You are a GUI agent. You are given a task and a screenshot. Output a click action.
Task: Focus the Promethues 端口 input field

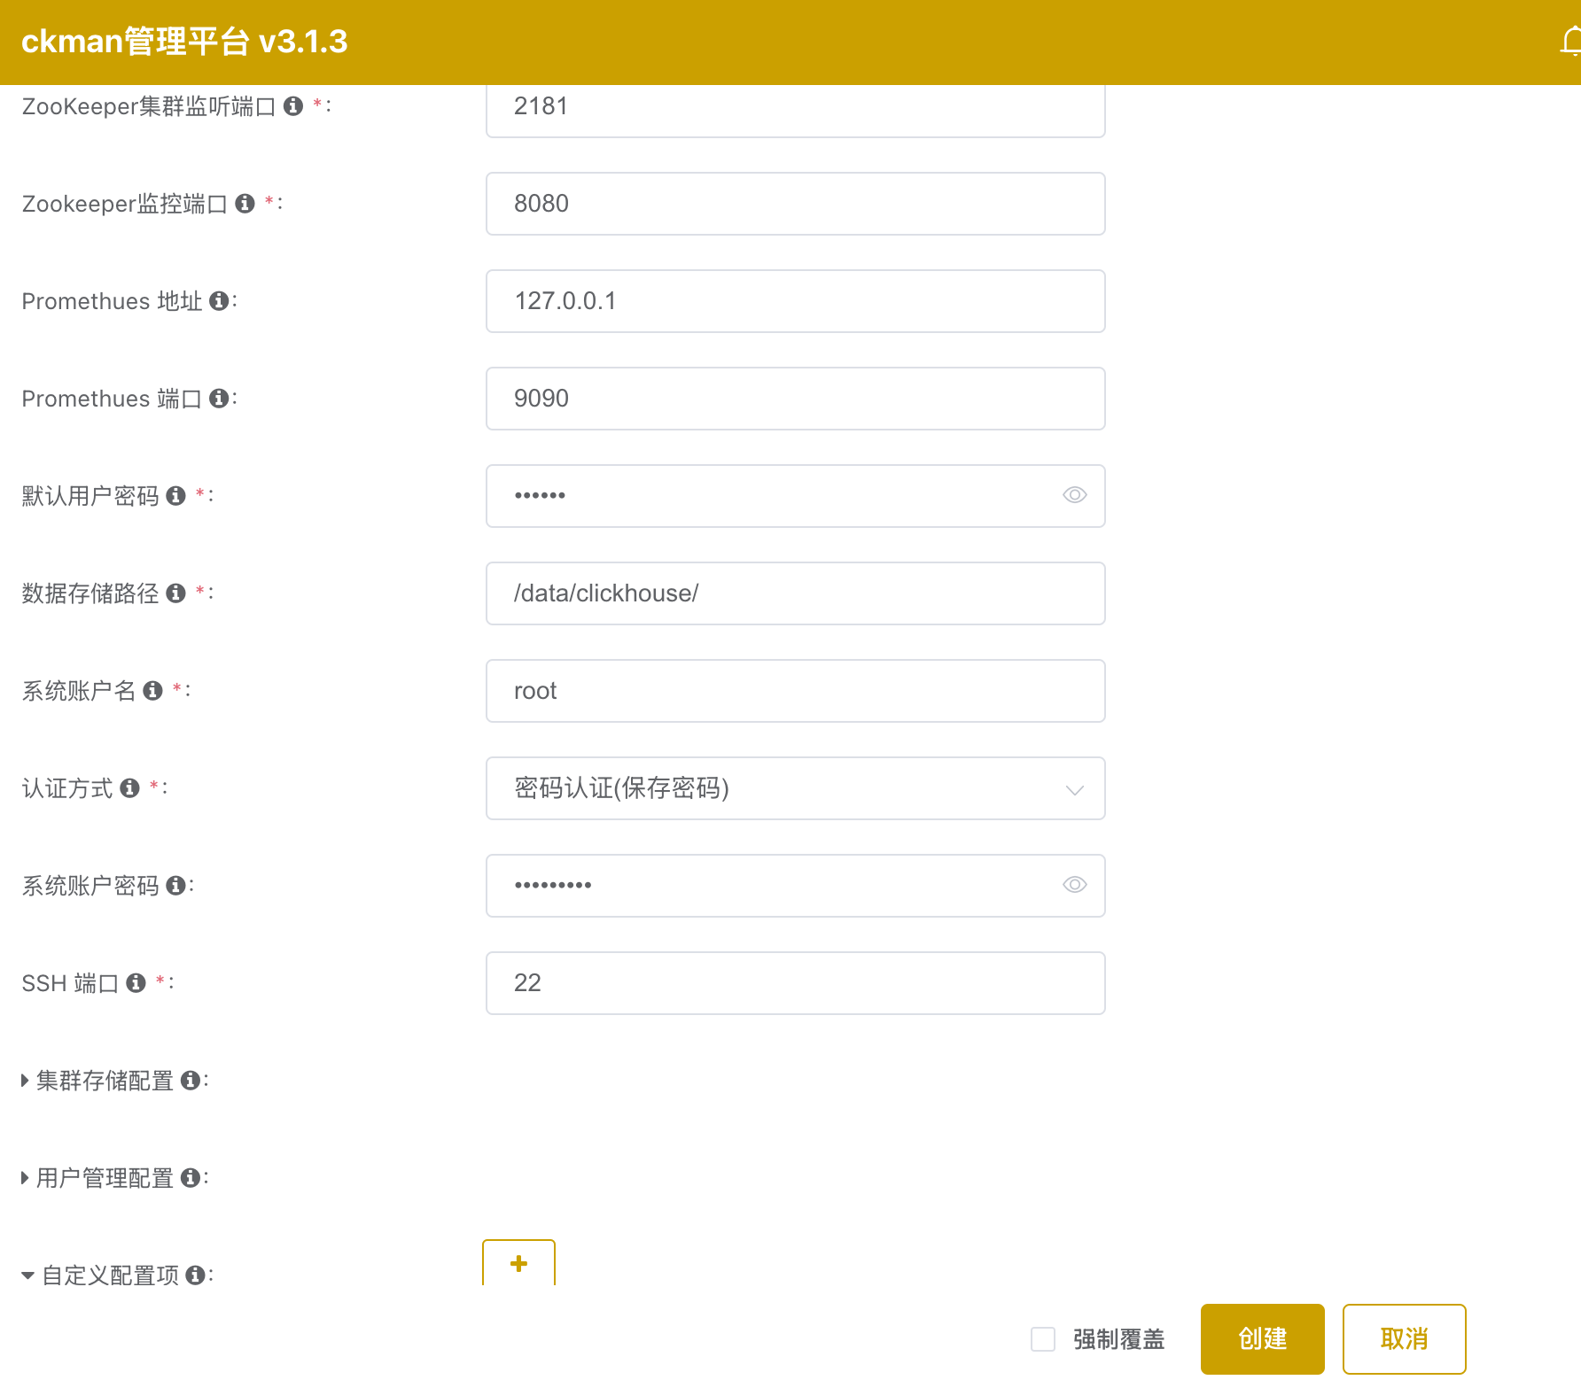(795, 399)
